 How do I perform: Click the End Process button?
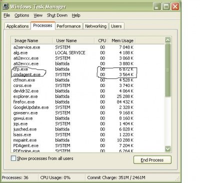click(152, 160)
